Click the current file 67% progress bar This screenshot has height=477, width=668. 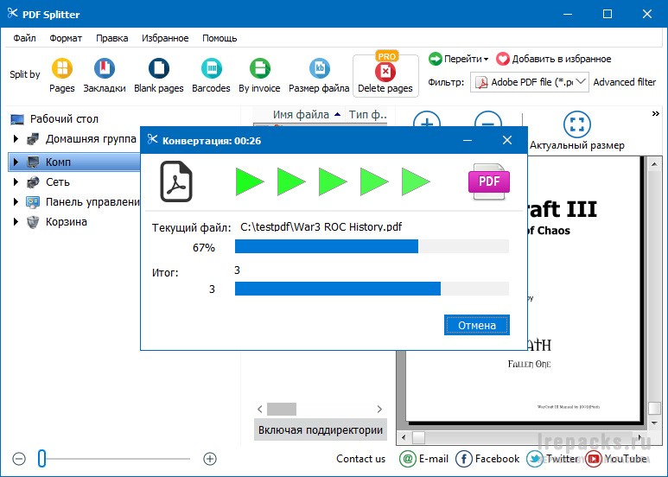[x=372, y=246]
